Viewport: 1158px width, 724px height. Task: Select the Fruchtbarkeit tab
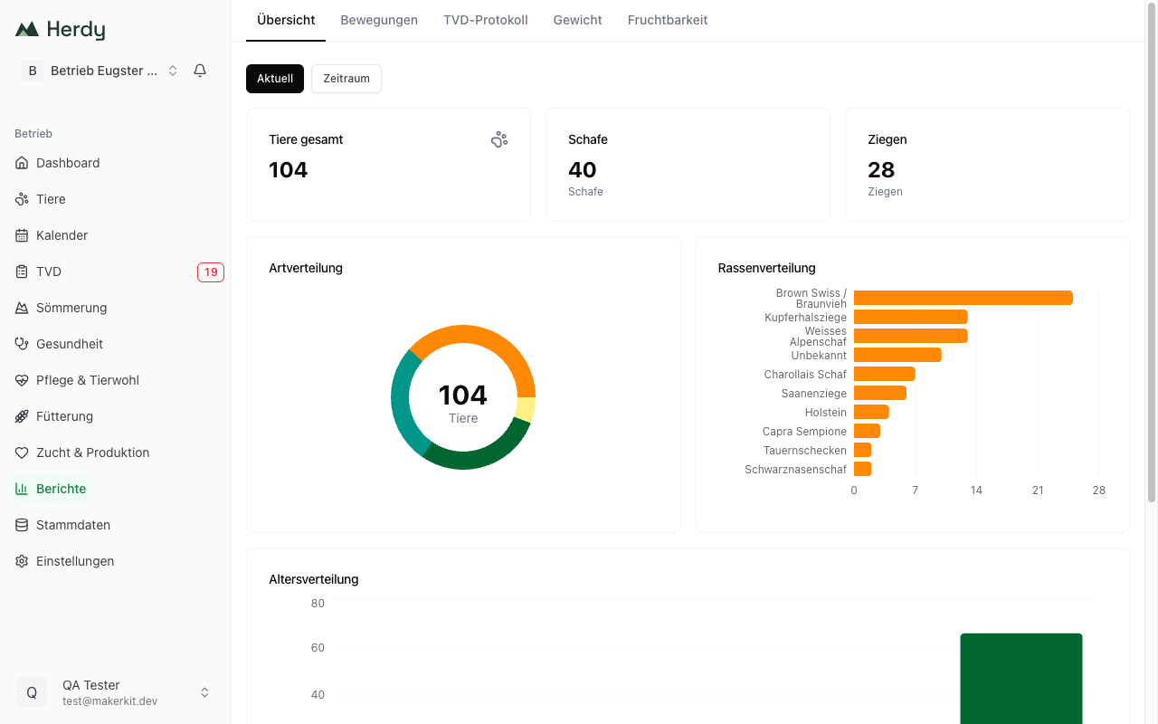pos(668,20)
